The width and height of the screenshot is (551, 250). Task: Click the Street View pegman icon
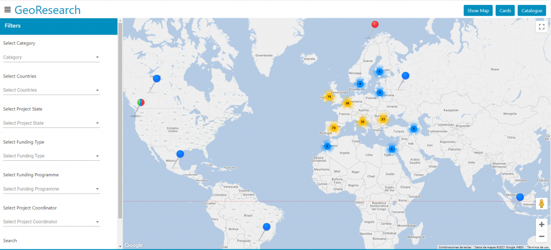click(x=541, y=204)
